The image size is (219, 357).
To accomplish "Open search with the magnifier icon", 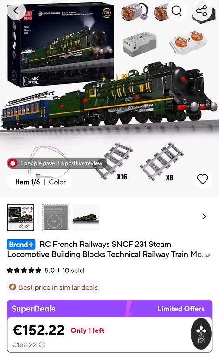I will pyautogui.click(x=176, y=11).
